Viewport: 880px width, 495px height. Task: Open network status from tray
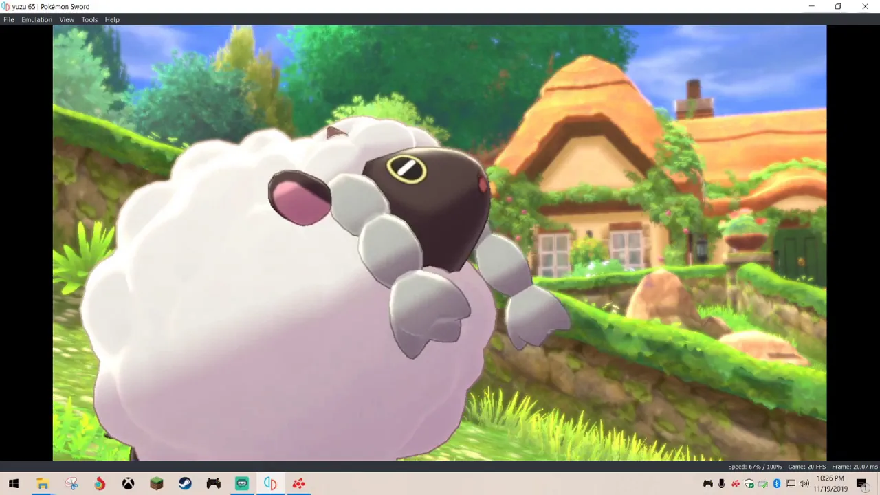pos(791,483)
